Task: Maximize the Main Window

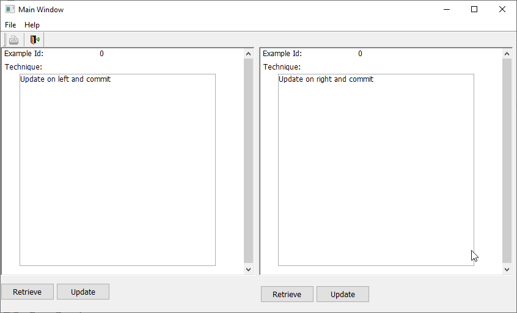Action: [474, 10]
